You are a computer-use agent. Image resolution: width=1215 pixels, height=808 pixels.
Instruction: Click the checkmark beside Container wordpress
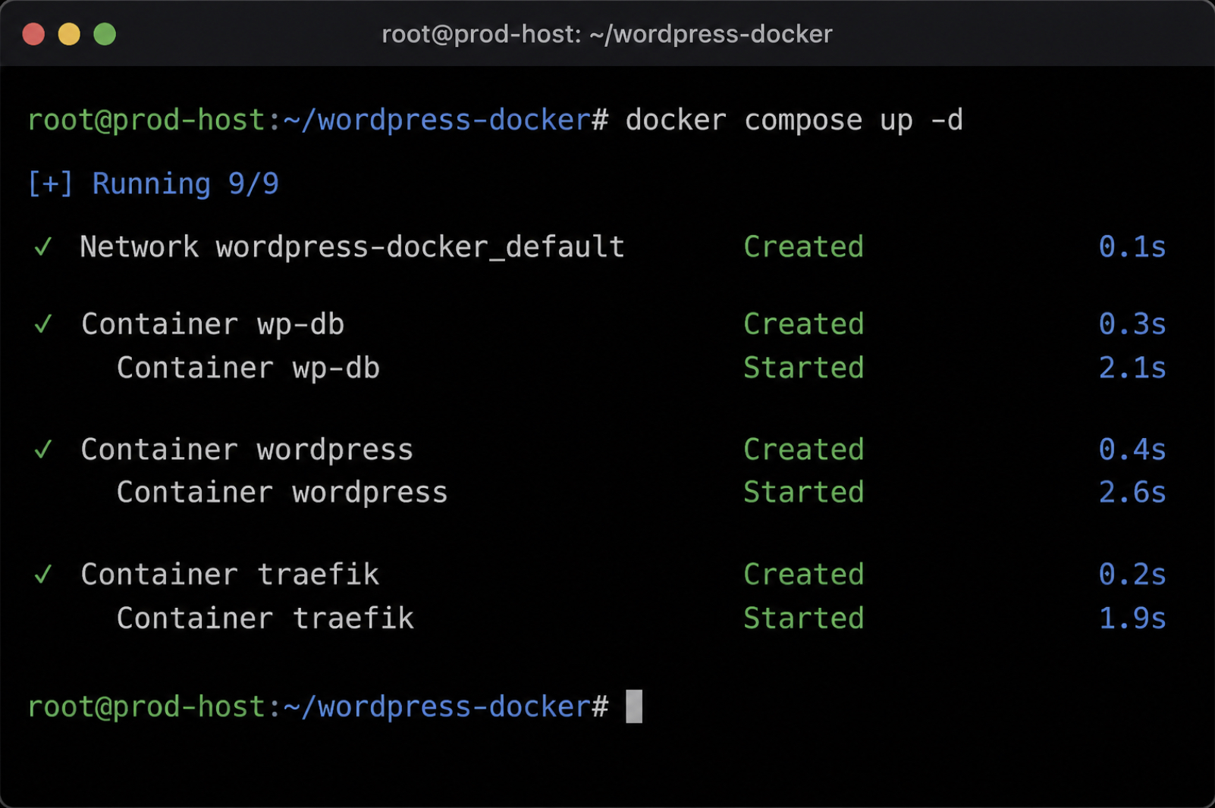43,450
